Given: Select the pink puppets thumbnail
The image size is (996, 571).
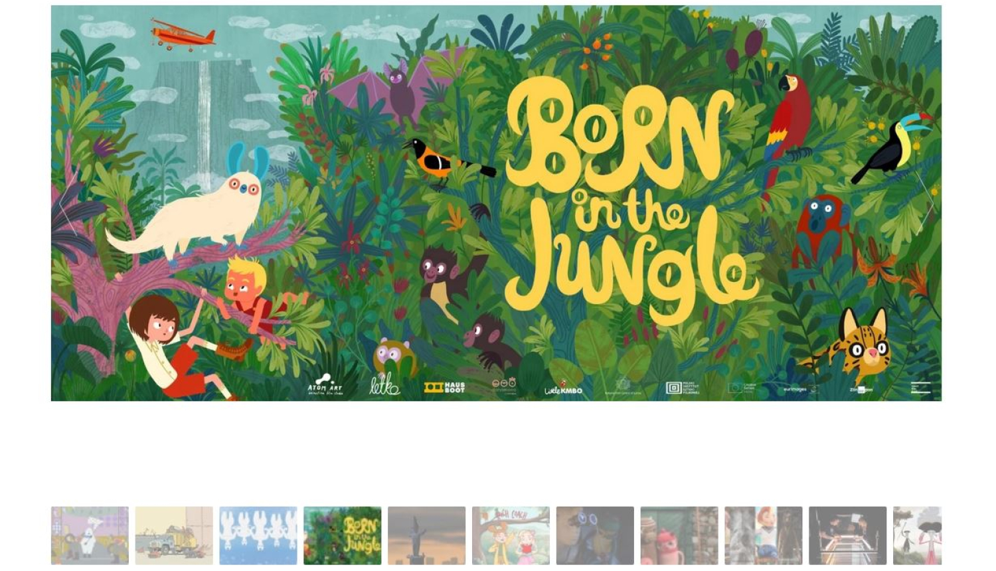Looking at the screenshot, I should (679, 535).
